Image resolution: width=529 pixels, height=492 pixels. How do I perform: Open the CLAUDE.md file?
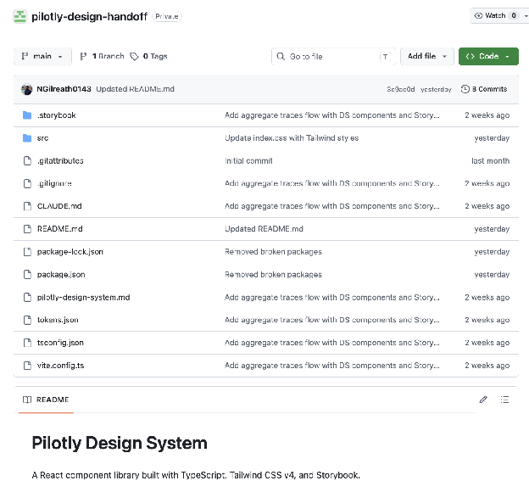(59, 206)
